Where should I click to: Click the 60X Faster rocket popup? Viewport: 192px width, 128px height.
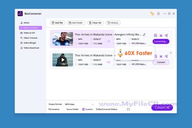pyautogui.click(x=135, y=53)
